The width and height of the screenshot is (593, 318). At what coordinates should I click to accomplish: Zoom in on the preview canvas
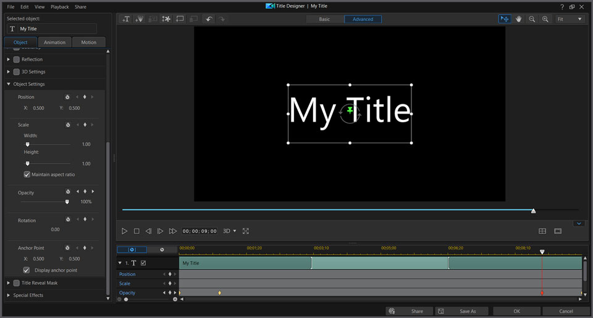(x=545, y=19)
